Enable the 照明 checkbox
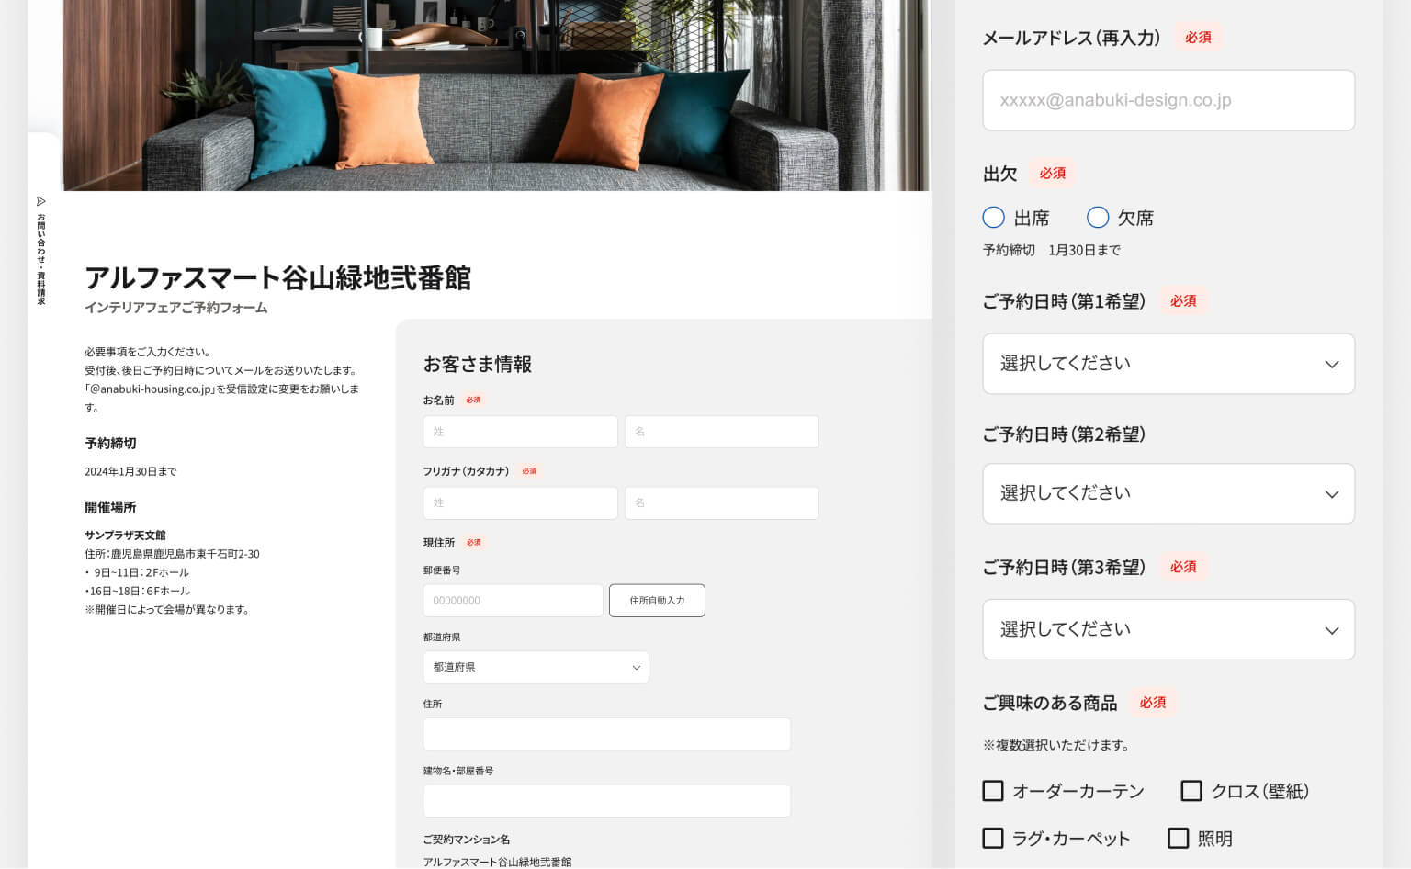The height and width of the screenshot is (869, 1411). tap(1179, 838)
